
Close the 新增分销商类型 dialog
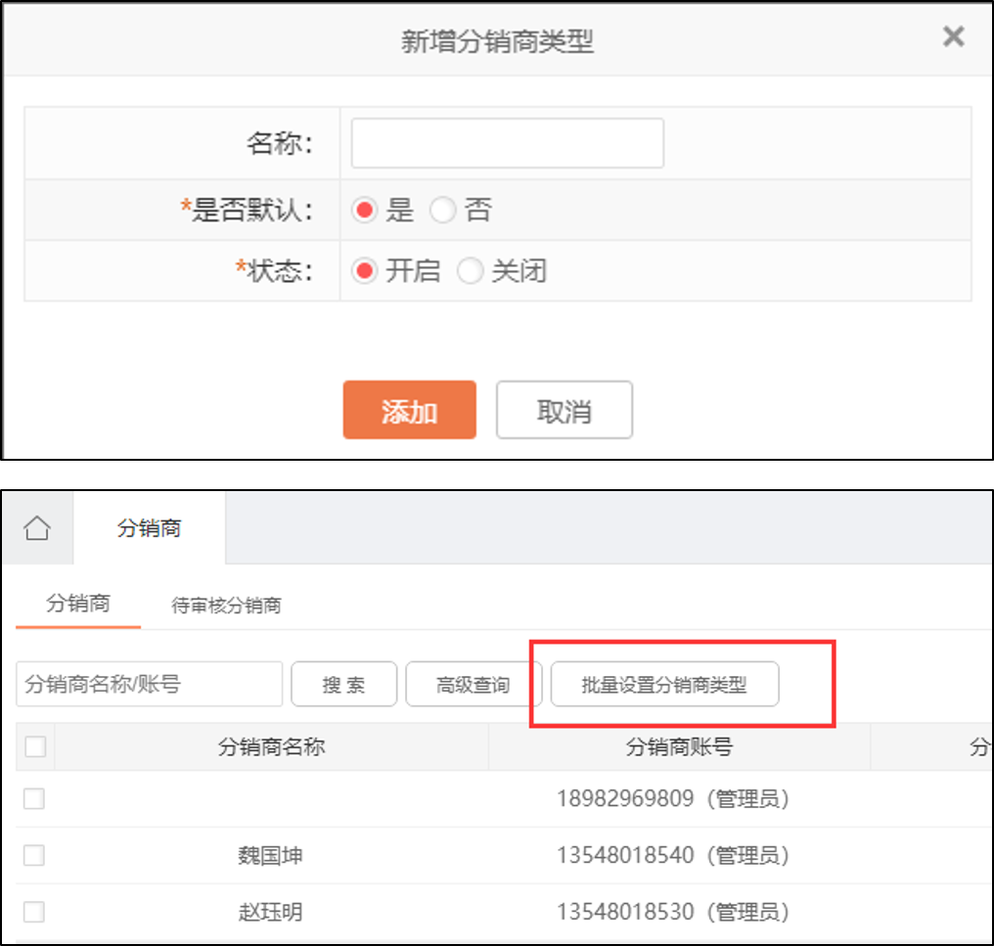click(953, 37)
